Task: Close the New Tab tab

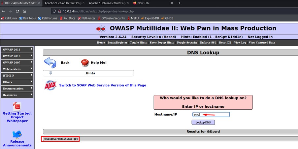Action: 172,3
